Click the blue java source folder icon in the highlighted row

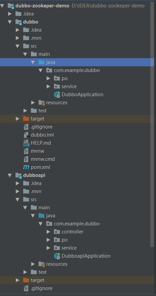pos(42,62)
